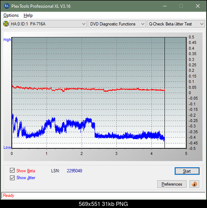207x208 pixels.
Task: Click the Ready status bar text
Action: point(8,196)
